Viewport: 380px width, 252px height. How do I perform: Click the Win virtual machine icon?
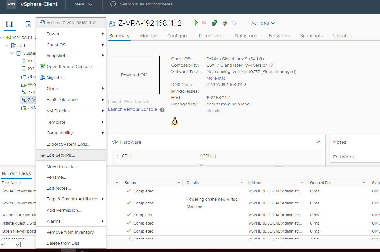[x=24, y=84]
